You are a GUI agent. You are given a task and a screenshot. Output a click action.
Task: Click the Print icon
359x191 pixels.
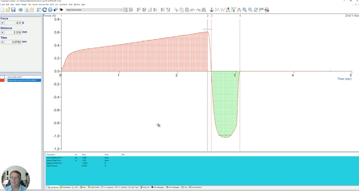point(20,10)
